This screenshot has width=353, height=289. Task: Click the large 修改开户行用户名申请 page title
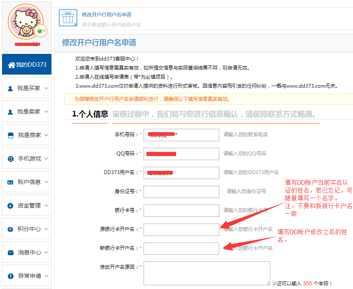pyautogui.click(x=99, y=42)
